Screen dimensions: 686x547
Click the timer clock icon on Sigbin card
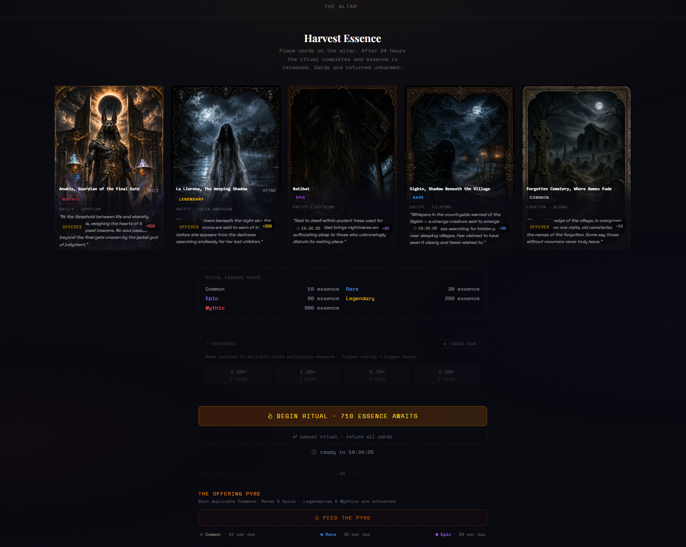click(x=415, y=228)
